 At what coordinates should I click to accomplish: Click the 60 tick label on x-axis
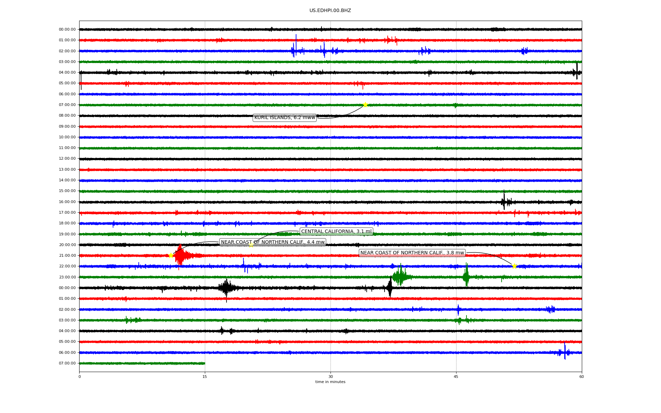click(581, 377)
